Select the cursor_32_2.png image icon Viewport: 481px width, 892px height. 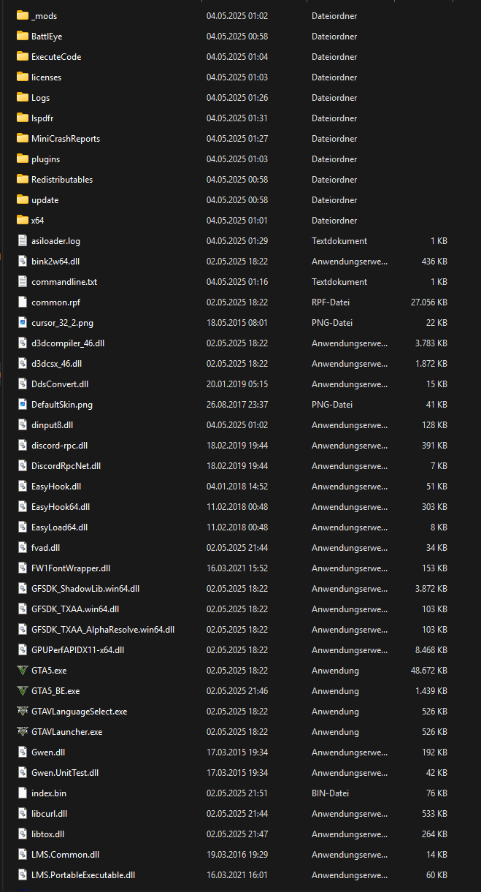[22, 322]
